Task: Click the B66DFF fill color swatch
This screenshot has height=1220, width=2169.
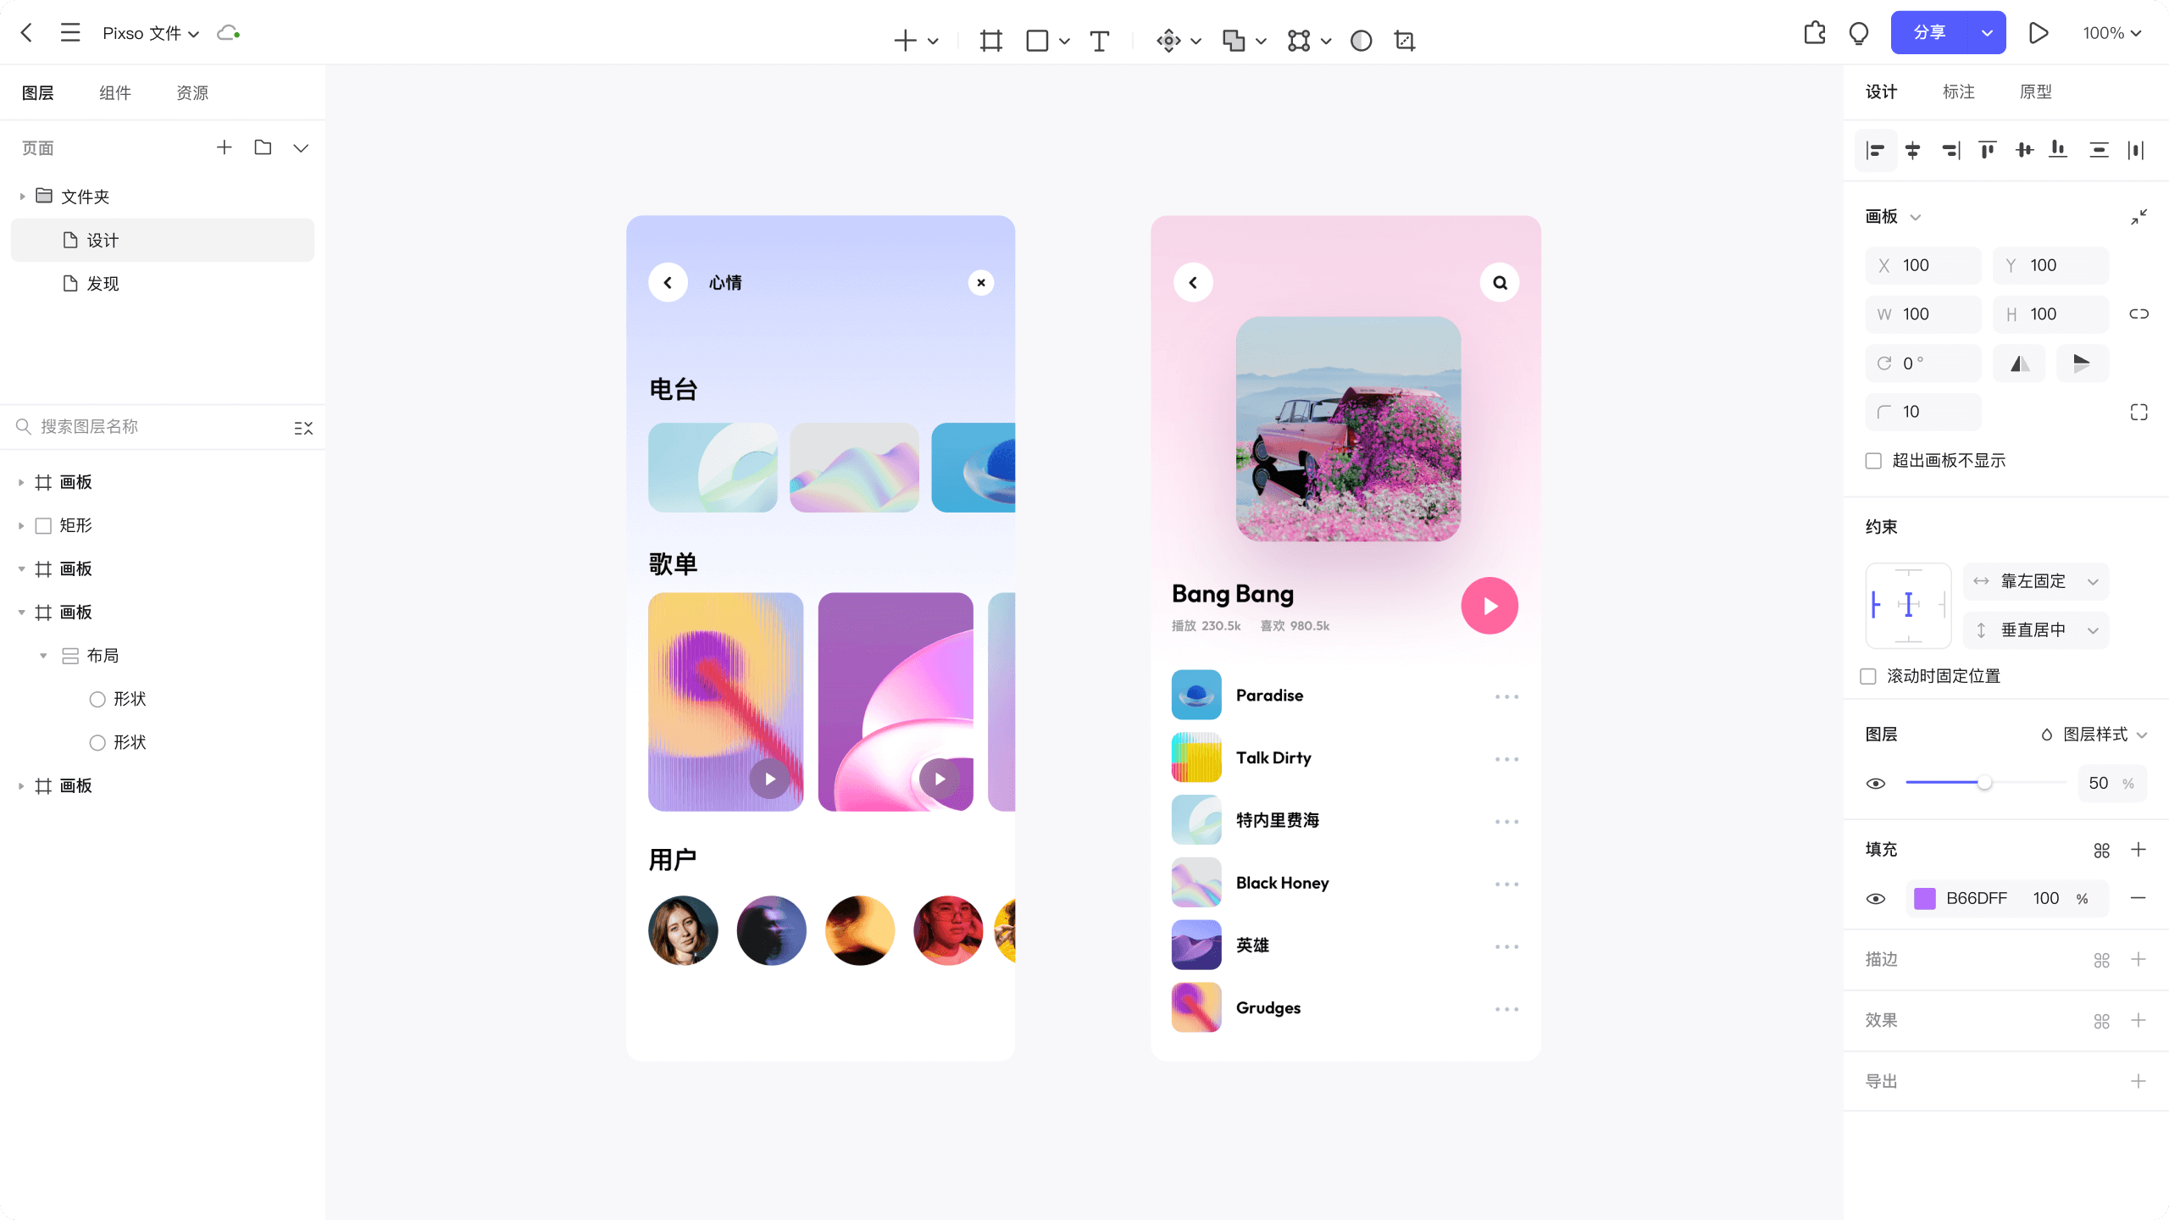Action: (1925, 898)
